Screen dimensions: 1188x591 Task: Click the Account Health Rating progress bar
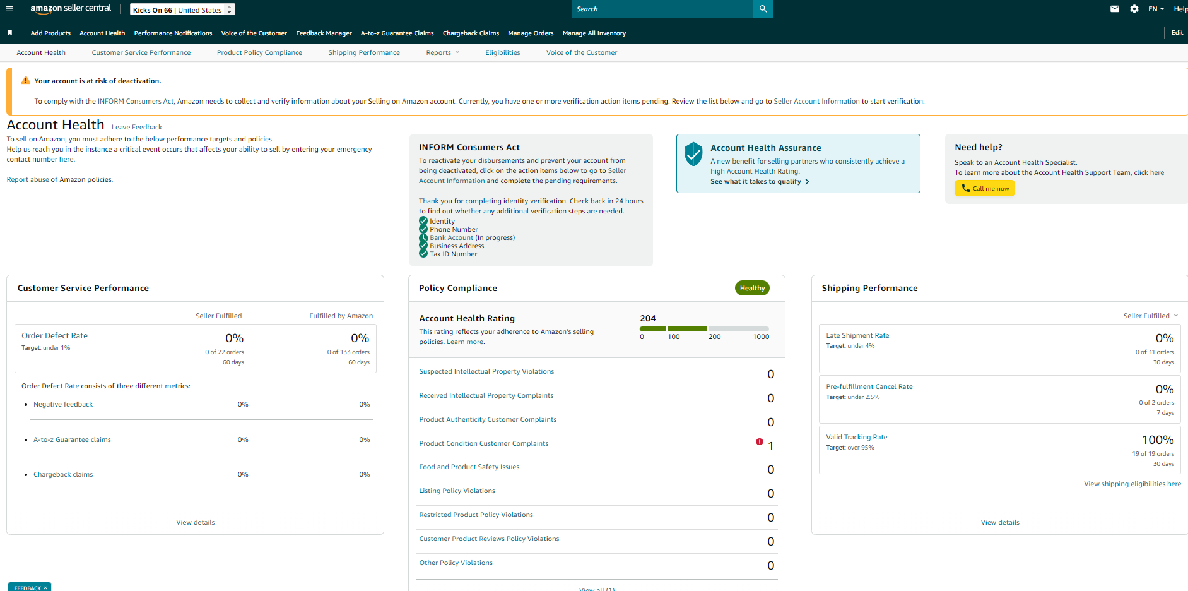(704, 329)
